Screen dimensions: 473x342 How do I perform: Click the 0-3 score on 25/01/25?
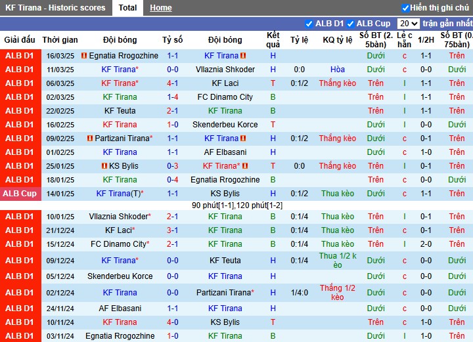173,166
